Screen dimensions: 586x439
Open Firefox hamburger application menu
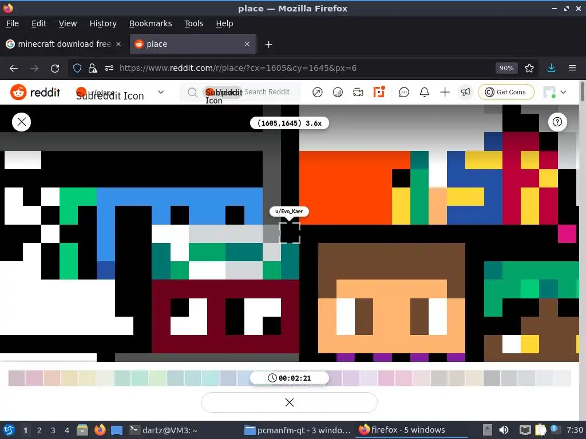point(572,68)
